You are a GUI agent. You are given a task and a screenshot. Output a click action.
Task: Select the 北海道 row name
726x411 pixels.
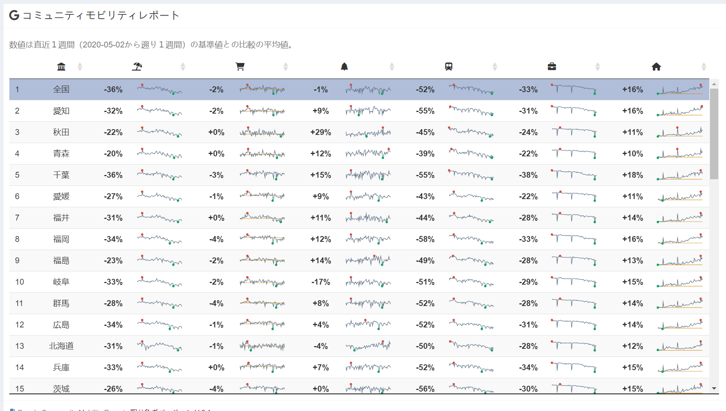tap(61, 346)
